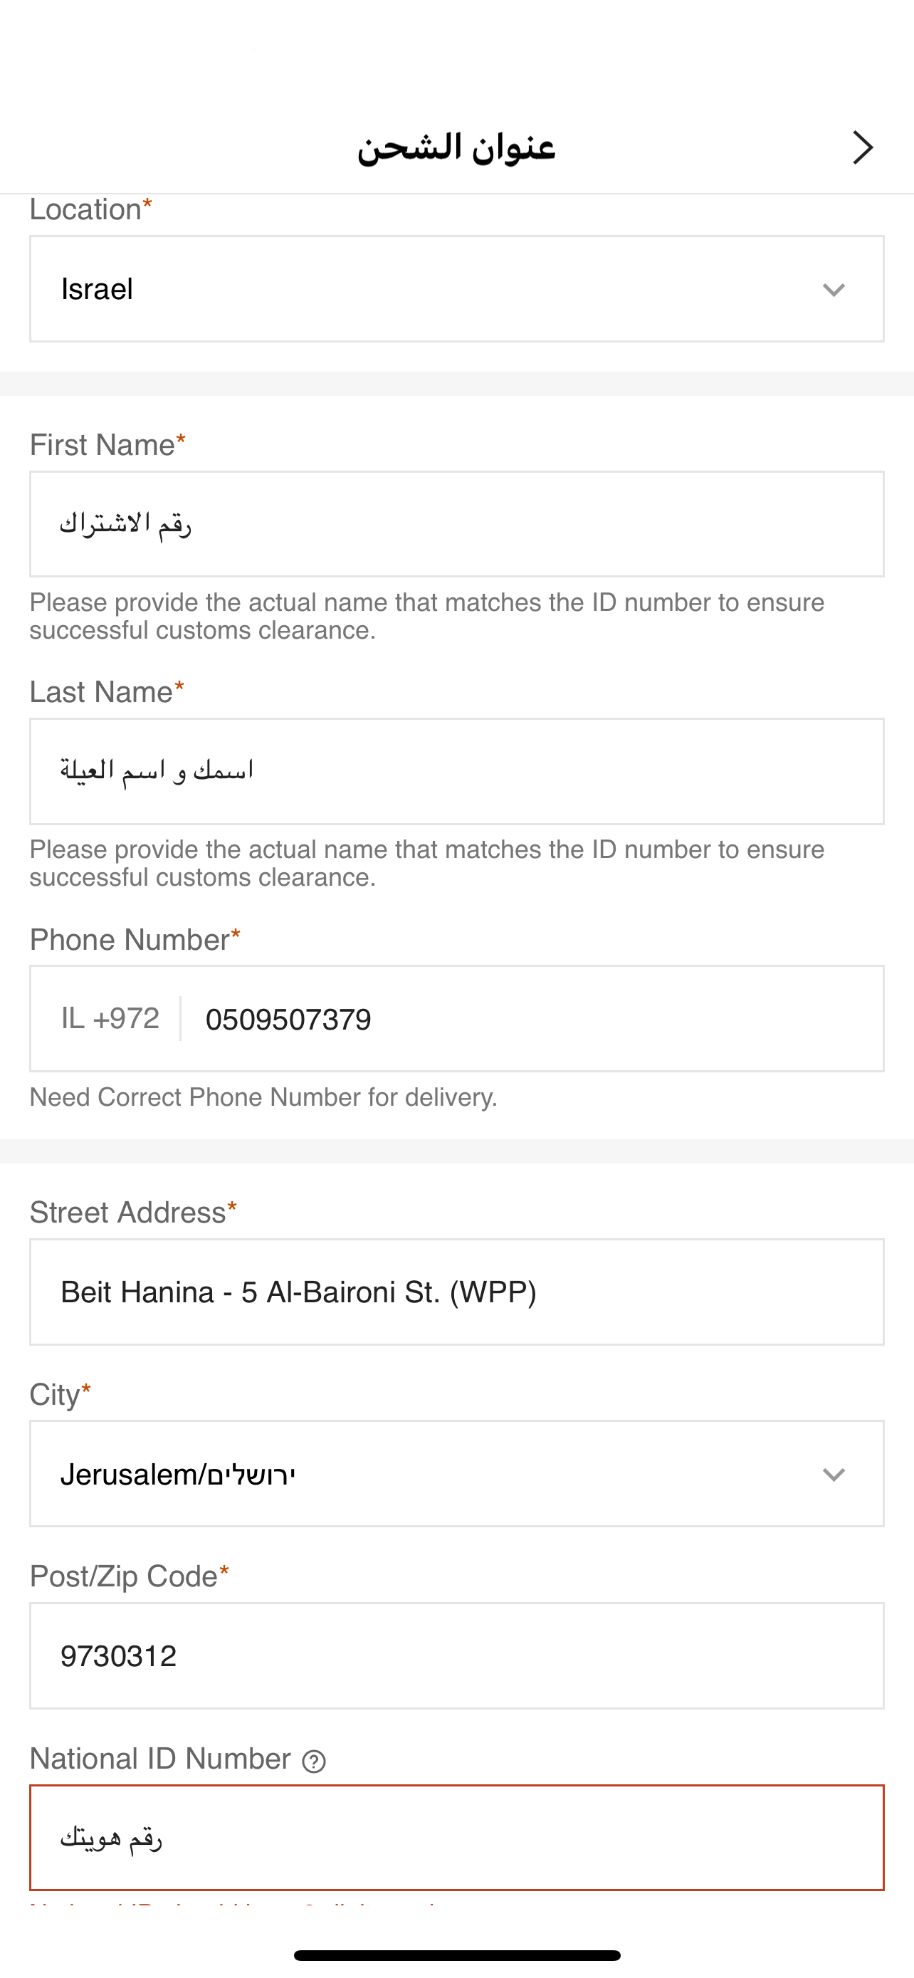Click the chevron arrow in the City field
The height and width of the screenshot is (1978, 914).
point(834,1475)
